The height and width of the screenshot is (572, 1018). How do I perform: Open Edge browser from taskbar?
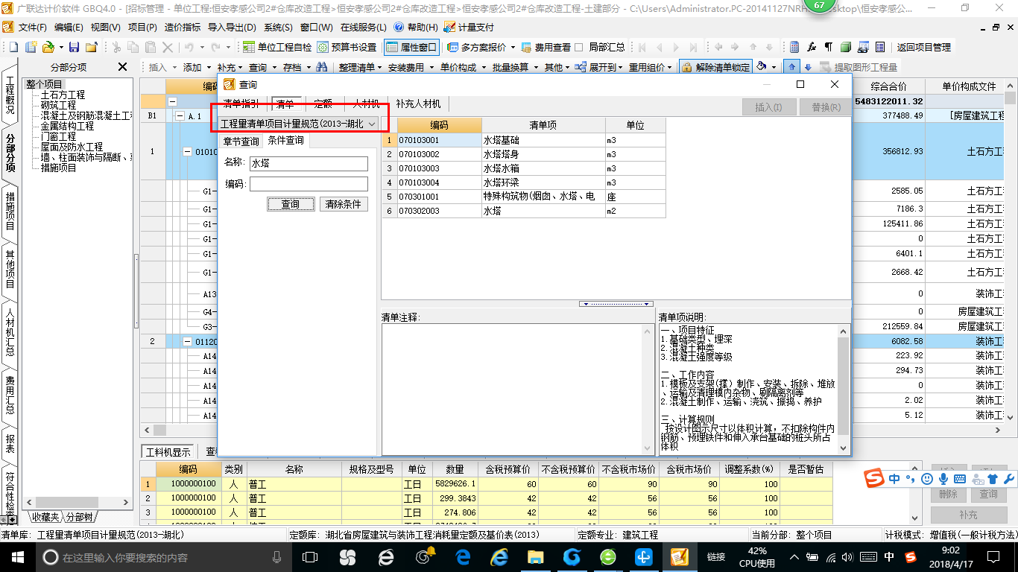[463, 556]
